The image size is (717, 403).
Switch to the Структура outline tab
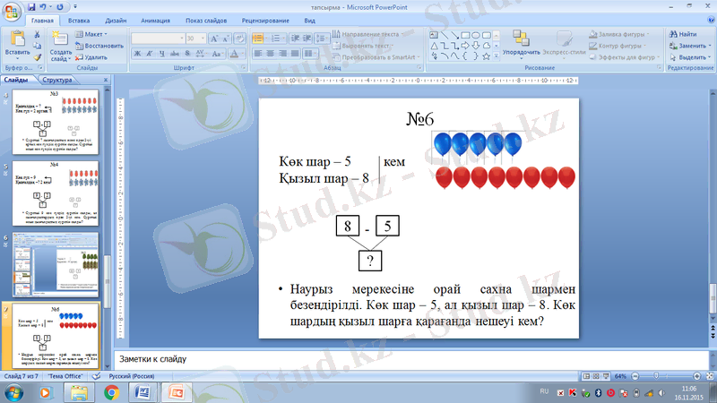pyautogui.click(x=57, y=79)
